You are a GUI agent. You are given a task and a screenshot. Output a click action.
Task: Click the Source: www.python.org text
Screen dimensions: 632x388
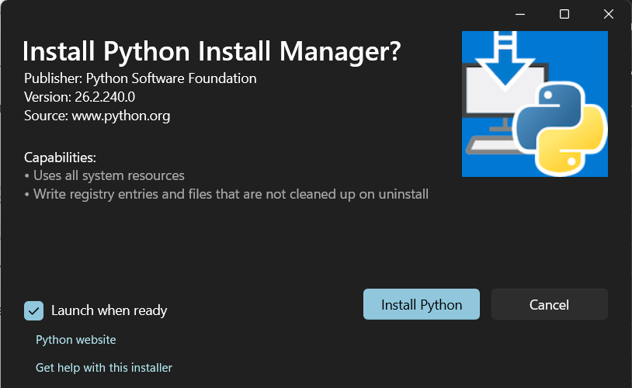click(97, 116)
